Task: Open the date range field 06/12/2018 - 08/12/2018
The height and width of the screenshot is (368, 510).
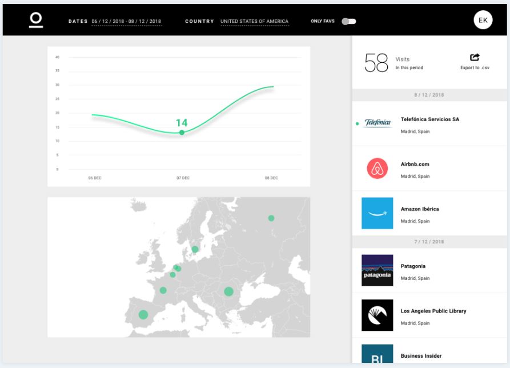Action: [x=126, y=22]
